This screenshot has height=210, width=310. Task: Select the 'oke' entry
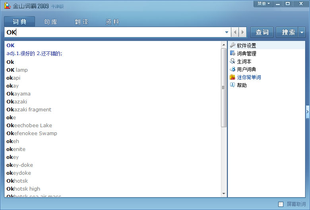tap(11, 118)
